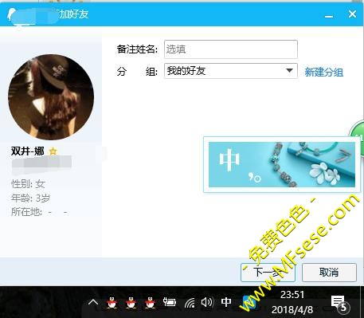Click the QQ penguin logo in title bar
Viewport: 364px width, 318px height.
click(x=12, y=14)
